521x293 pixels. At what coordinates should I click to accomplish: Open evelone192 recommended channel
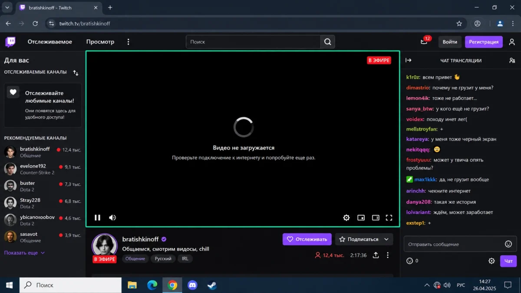43,169
